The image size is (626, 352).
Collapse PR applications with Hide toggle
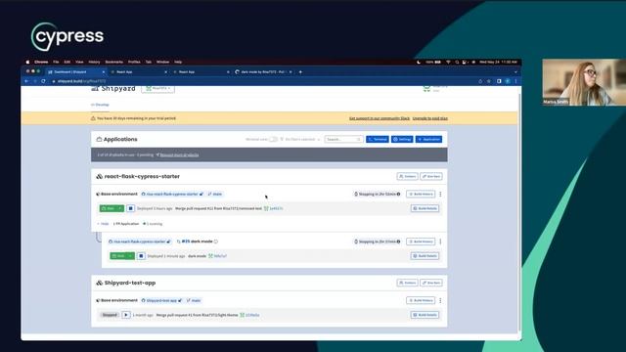[103, 224]
